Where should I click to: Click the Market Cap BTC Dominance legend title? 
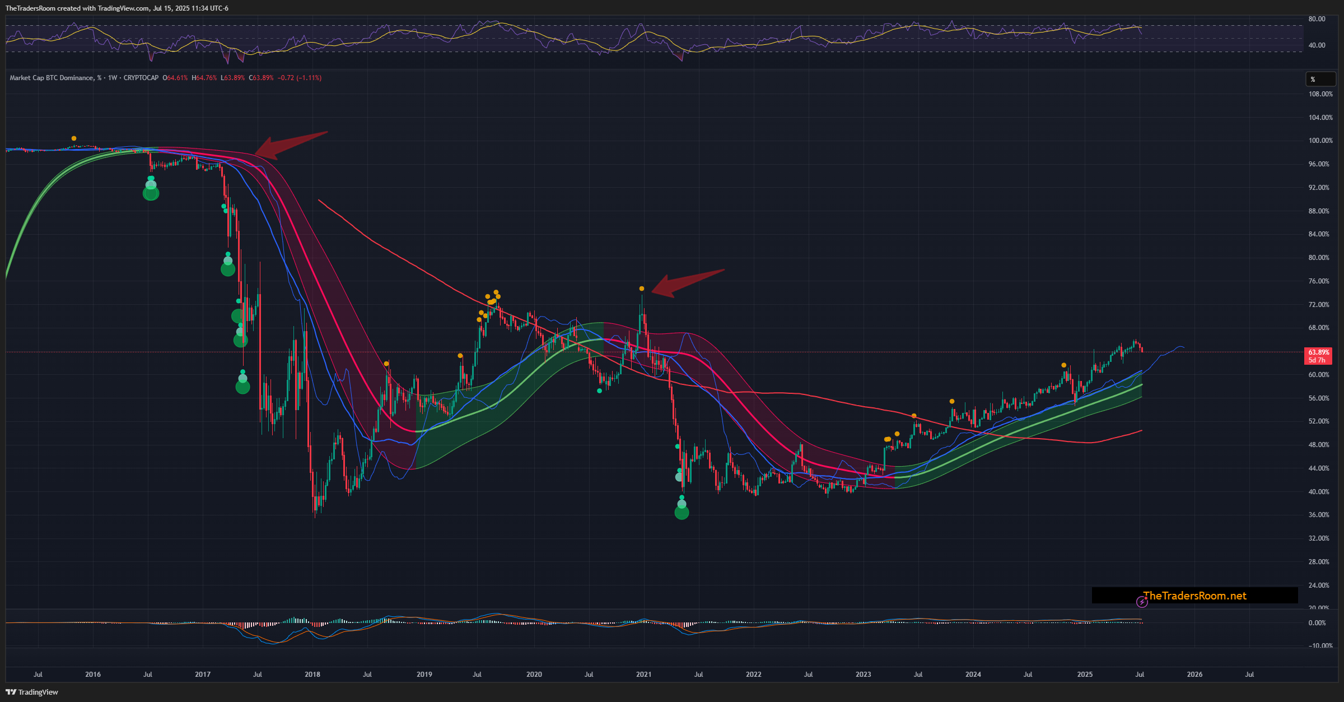click(x=52, y=78)
